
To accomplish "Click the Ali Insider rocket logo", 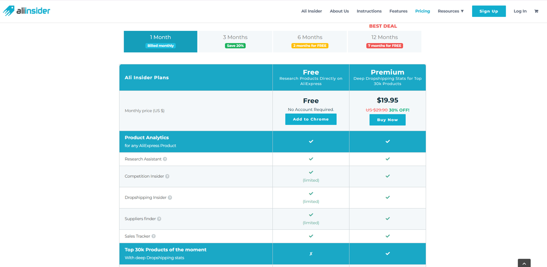I will click(x=26, y=11).
